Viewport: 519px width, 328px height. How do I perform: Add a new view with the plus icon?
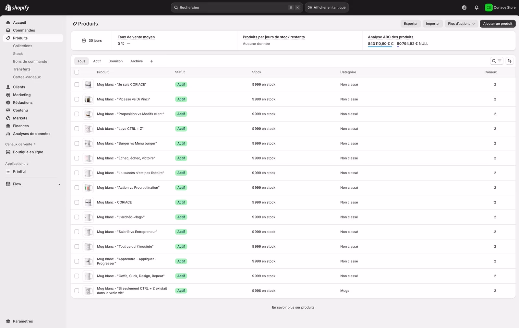(151, 61)
